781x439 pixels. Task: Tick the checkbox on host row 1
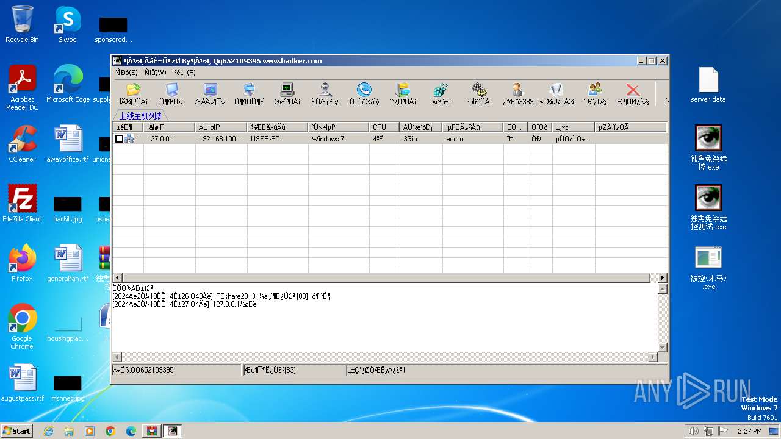tap(119, 139)
